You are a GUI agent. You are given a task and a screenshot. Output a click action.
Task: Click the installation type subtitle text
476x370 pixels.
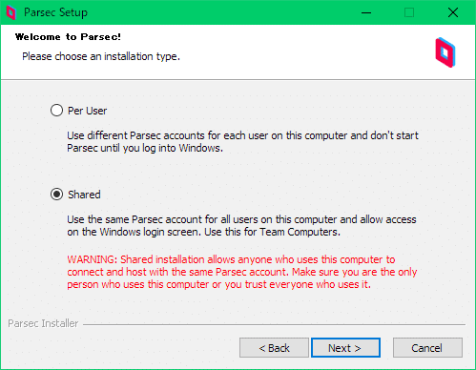pyautogui.click(x=101, y=56)
